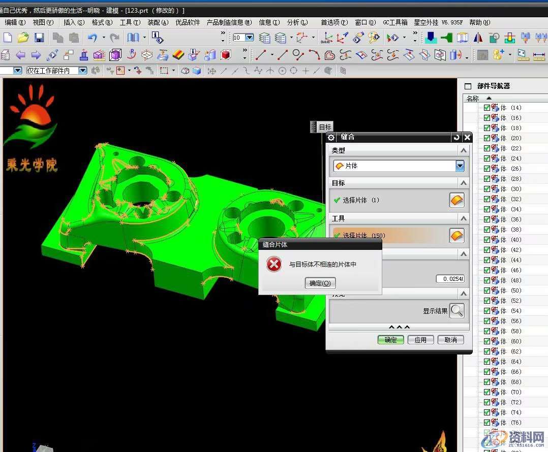Collapse the Target section in Sew dialog

pyautogui.click(x=463, y=183)
